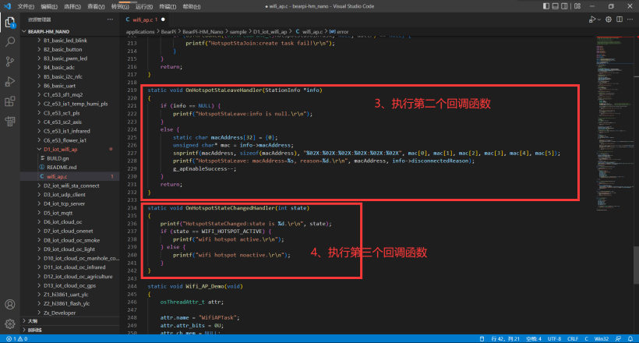Open the Accounts icon in activity bar

click(10, 305)
